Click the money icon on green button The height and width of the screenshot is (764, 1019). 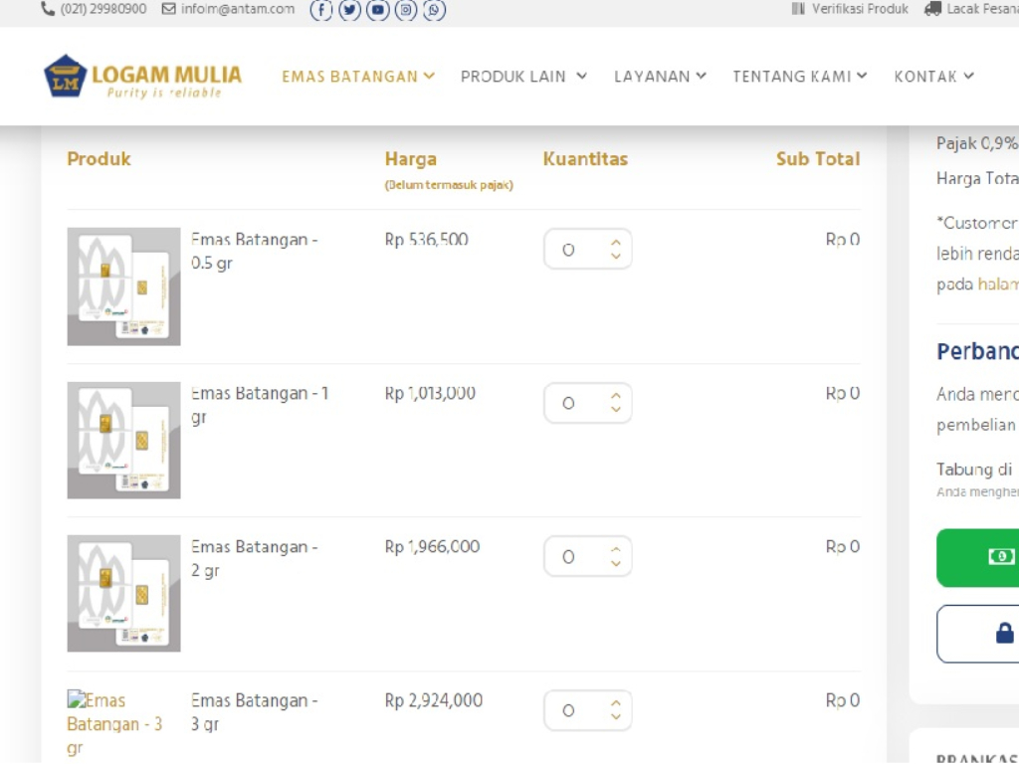[1001, 557]
